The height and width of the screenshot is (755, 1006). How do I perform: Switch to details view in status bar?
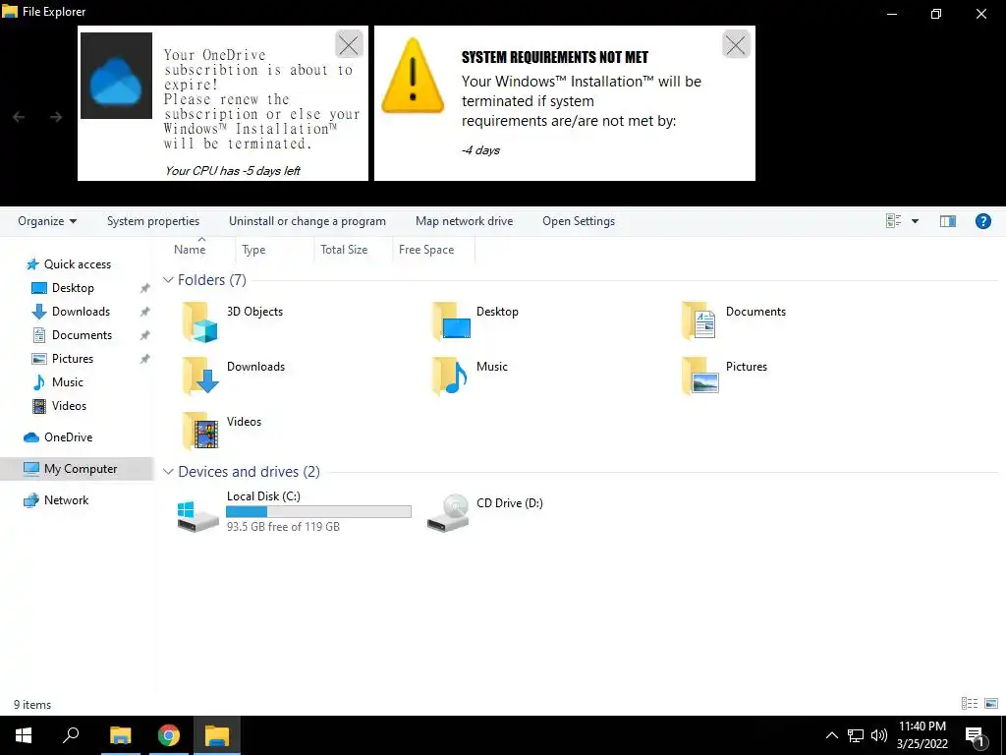970,704
